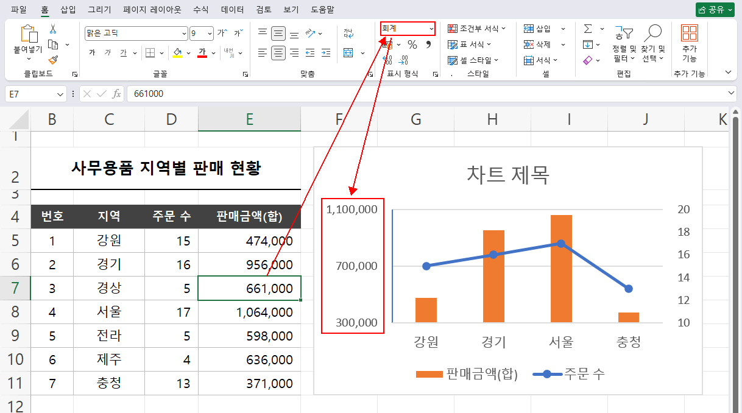Click the phonetic guide (내천) icon
742x413 pixels.
coord(228,53)
